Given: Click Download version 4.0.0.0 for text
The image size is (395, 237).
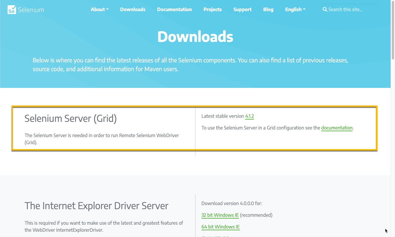Looking at the screenshot, I should [232, 203].
